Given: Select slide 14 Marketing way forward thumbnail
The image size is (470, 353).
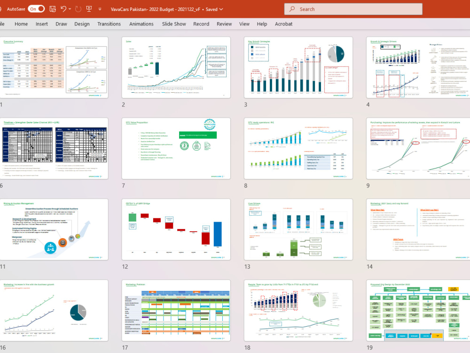Looking at the screenshot, I should coord(418,230).
